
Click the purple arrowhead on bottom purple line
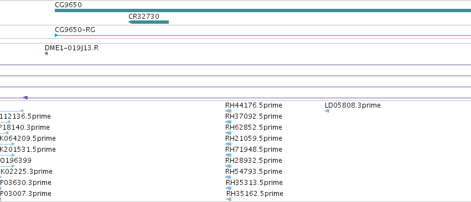pos(25,98)
